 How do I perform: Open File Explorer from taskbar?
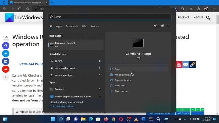pyautogui.click(x=83, y=119)
